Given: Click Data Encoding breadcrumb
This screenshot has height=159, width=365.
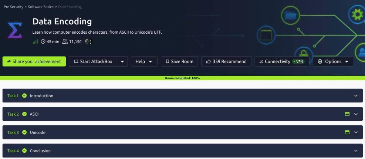Looking at the screenshot, I should coord(70,7).
